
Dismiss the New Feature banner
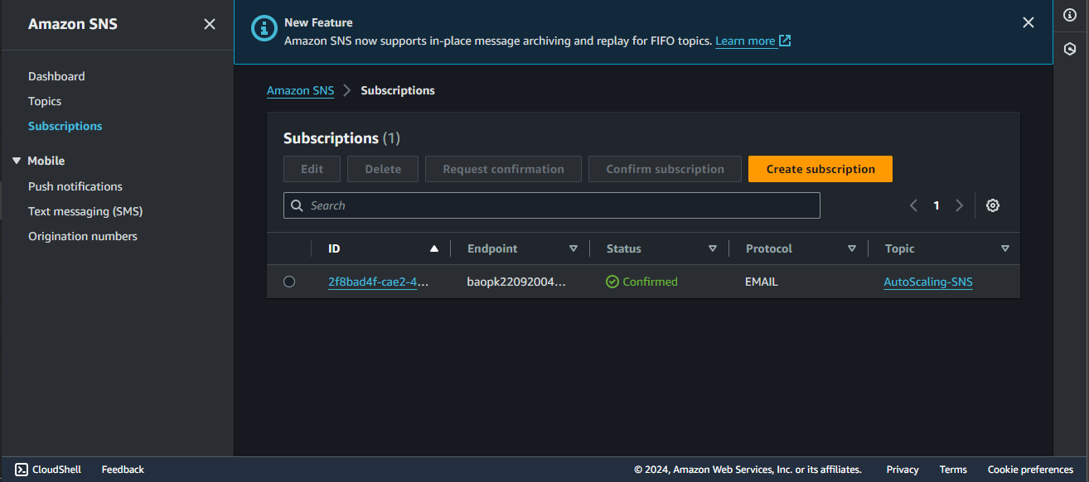click(x=1028, y=23)
